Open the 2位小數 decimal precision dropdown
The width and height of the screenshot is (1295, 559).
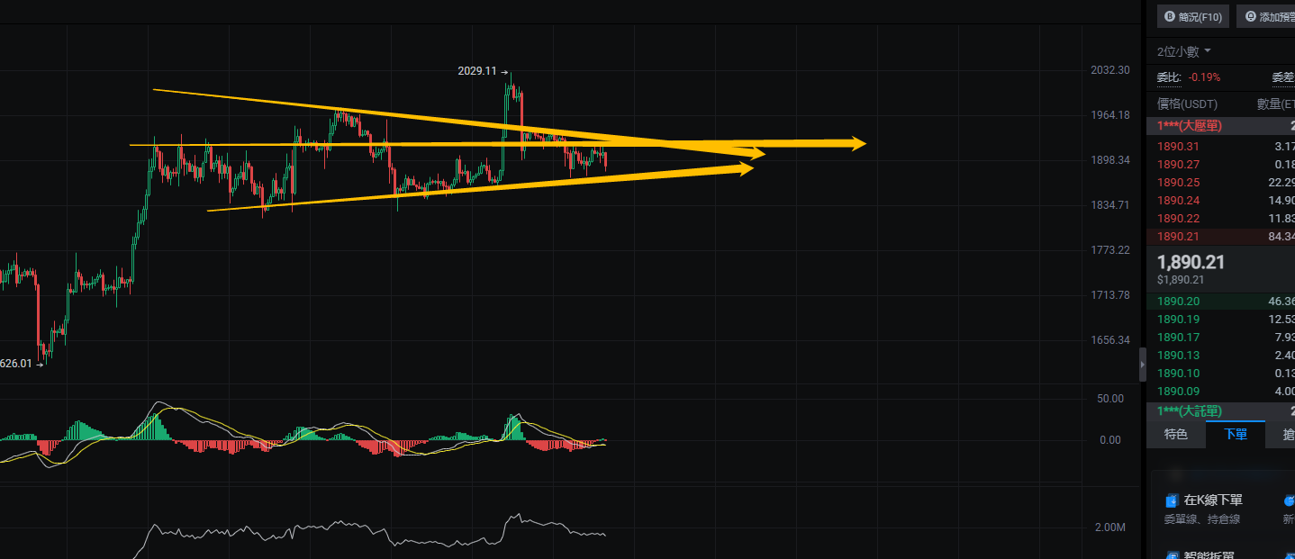(x=1184, y=51)
